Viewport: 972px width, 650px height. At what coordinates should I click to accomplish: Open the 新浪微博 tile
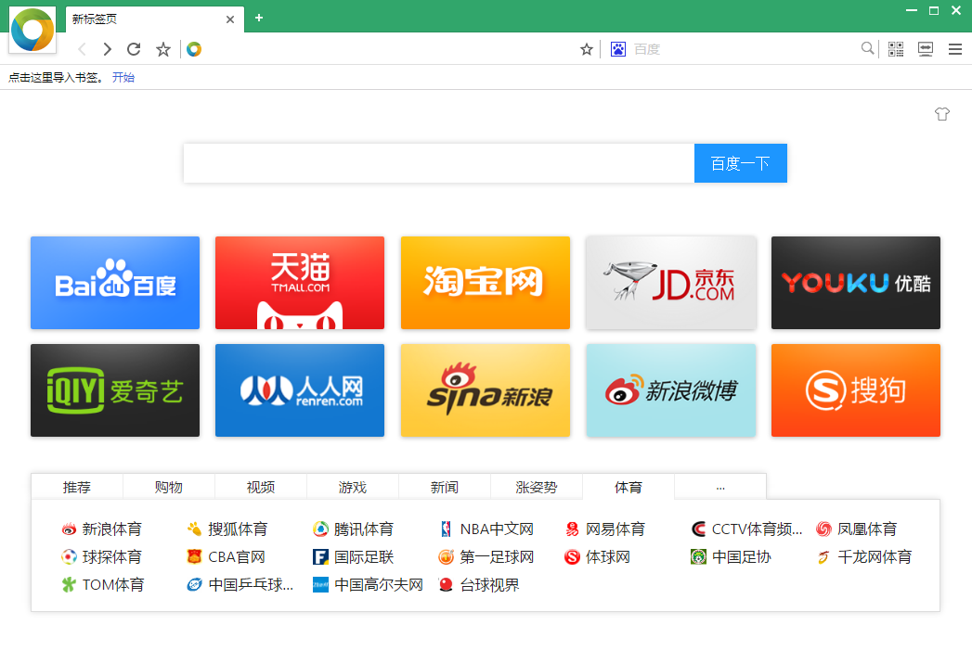click(x=670, y=390)
